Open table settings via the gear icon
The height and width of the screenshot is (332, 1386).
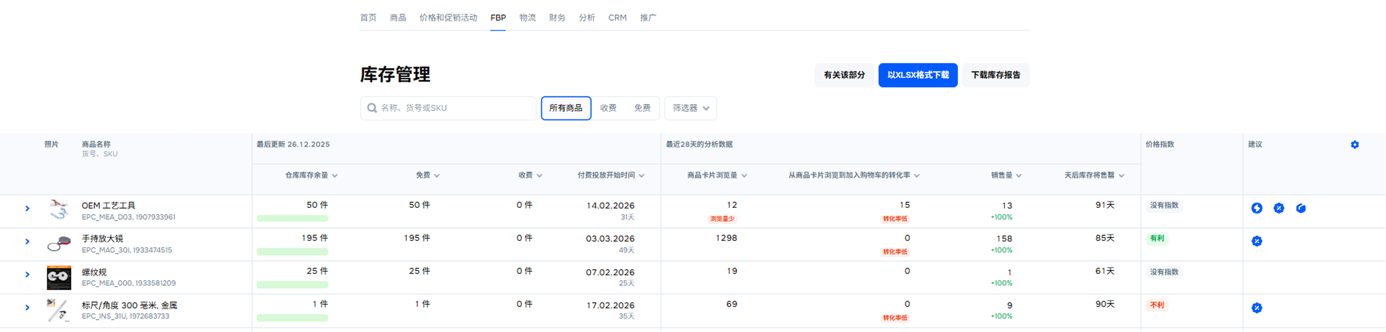pyautogui.click(x=1354, y=145)
